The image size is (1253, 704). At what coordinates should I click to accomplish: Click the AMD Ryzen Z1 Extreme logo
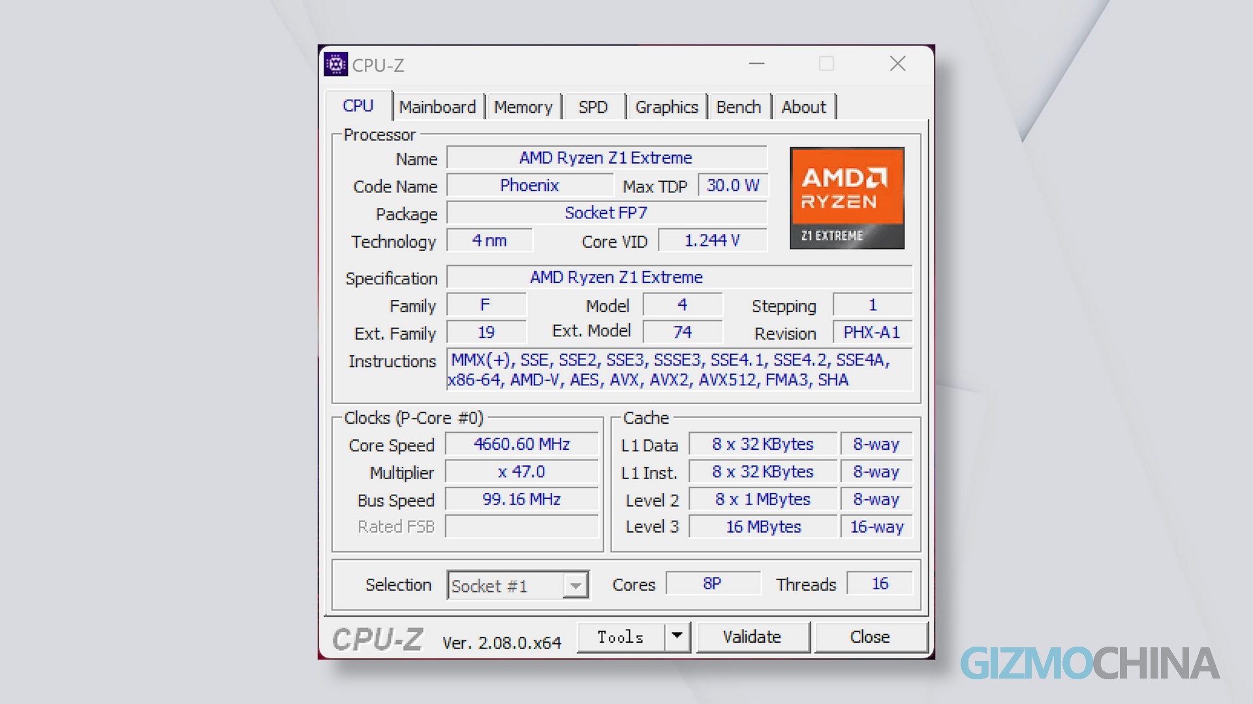point(846,198)
